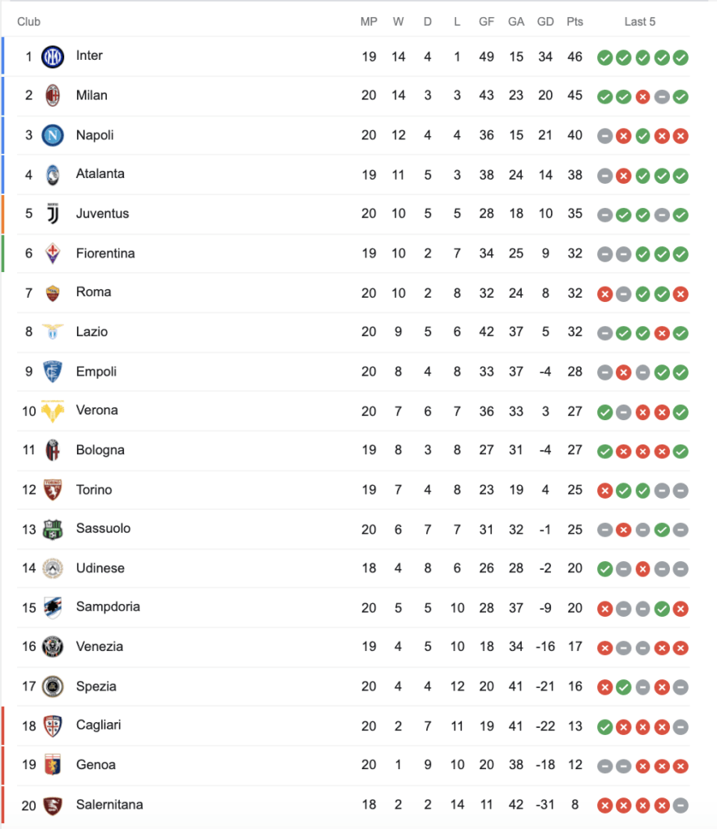Click the GD column header
Image resolution: width=717 pixels, height=829 pixels.
pyautogui.click(x=545, y=22)
